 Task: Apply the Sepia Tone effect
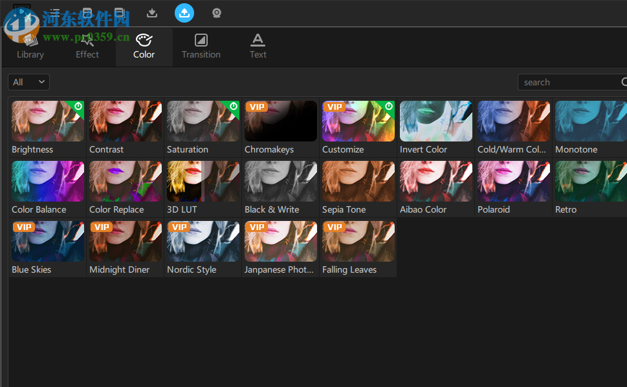point(358,183)
